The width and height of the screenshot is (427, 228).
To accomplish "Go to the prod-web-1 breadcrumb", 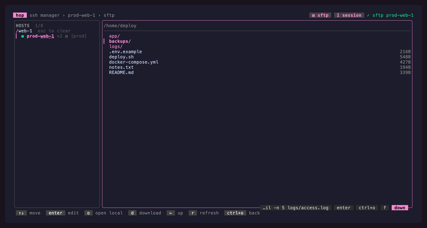I will (81, 15).
